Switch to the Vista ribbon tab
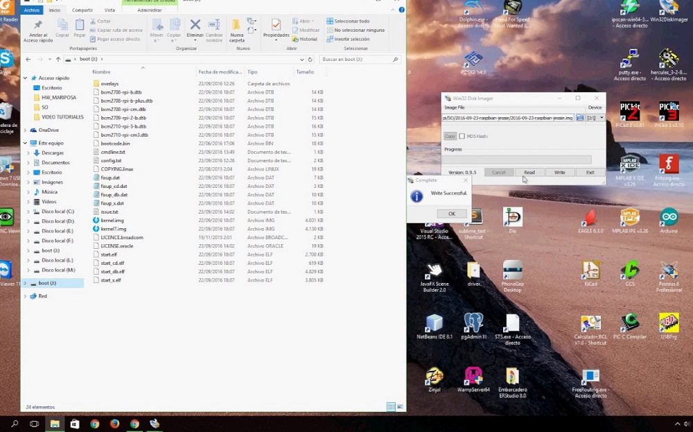Viewport: 693px width, 432px height. click(109, 10)
